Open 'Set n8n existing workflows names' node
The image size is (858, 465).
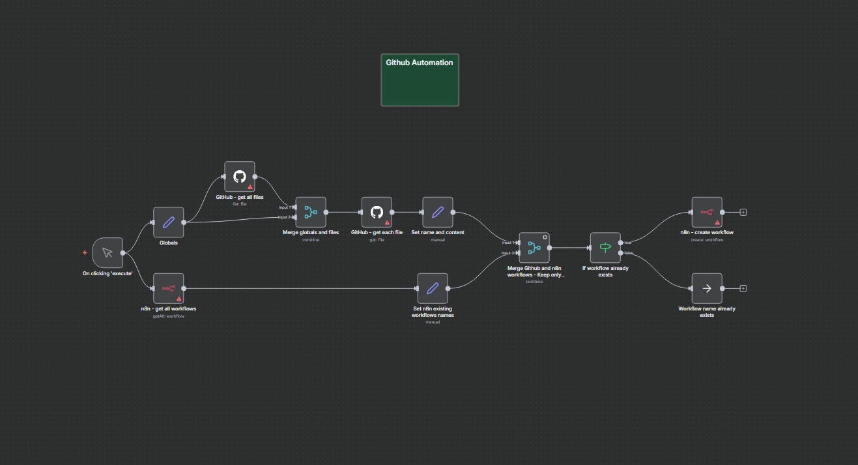click(433, 288)
